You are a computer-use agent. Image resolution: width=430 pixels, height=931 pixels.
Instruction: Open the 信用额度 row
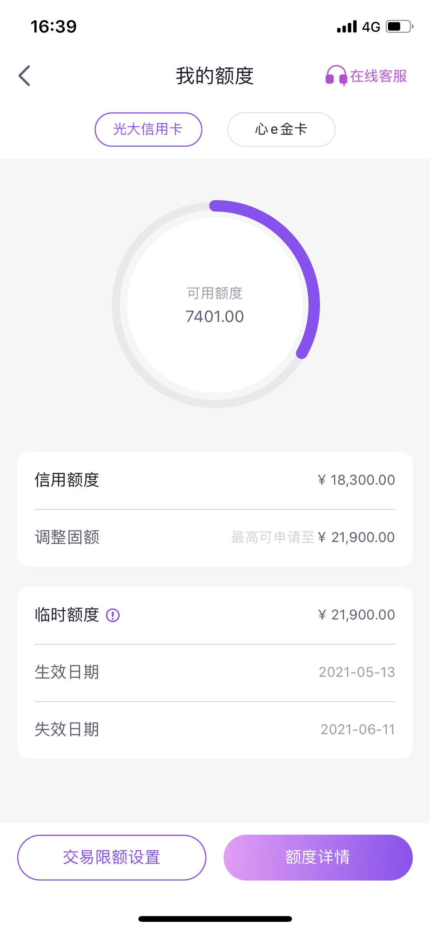215,480
